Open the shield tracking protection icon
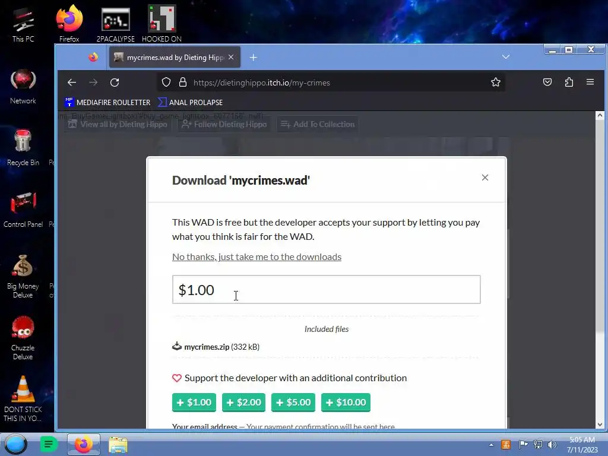Viewport: 608px width, 456px height. 166,82
